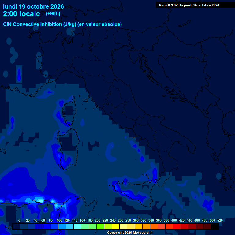The image size is (235, 235).
Task: Click the legend swatch between 20 and 40
Action: click(x=32, y=226)
